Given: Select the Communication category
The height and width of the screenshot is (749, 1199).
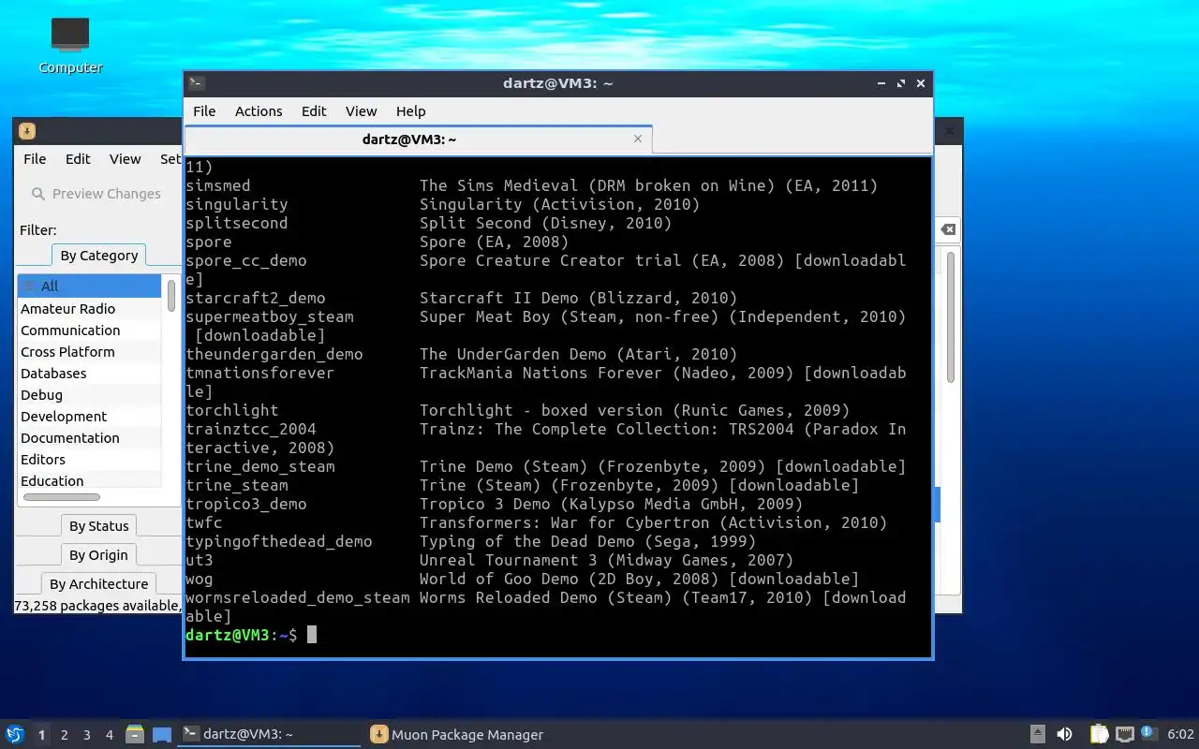Looking at the screenshot, I should click(89, 330).
